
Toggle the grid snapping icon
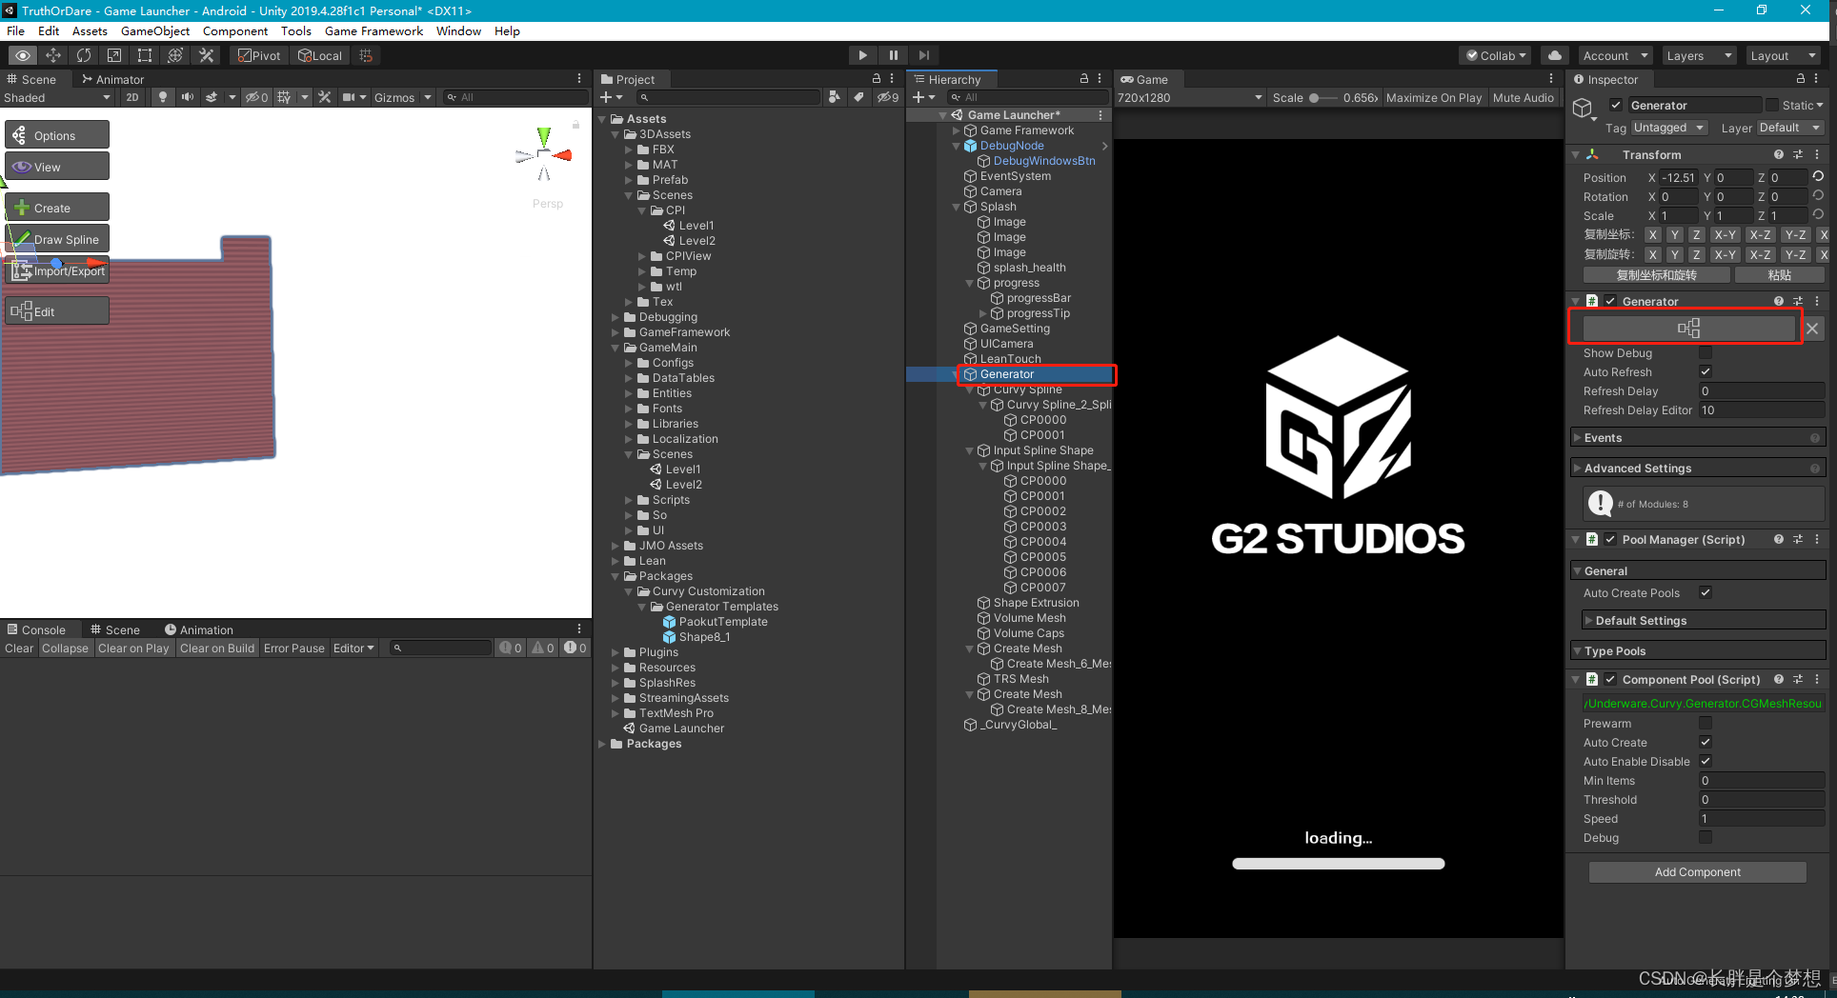(x=366, y=55)
